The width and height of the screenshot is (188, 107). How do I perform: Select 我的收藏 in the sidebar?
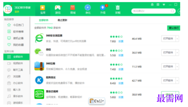pos(16,45)
